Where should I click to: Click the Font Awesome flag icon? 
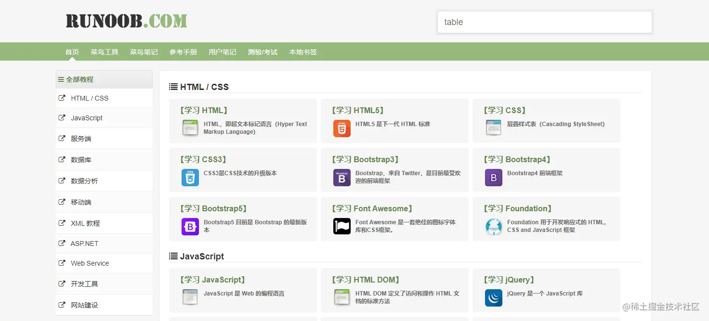(342, 227)
